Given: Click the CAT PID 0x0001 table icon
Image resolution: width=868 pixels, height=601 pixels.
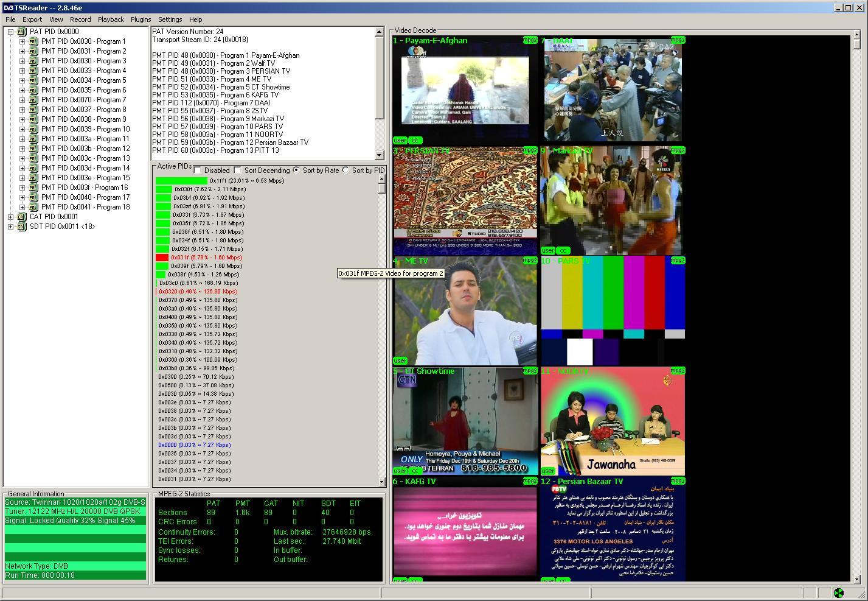Looking at the screenshot, I should pyautogui.click(x=22, y=217).
